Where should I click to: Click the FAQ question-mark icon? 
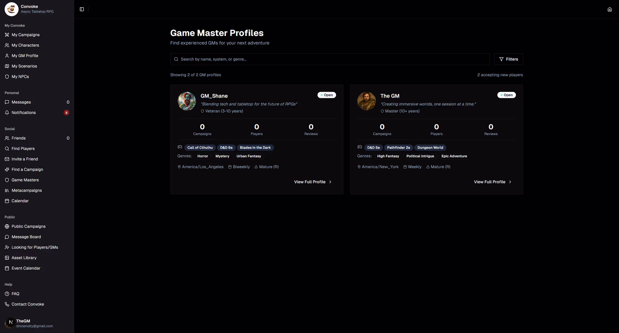coord(7,294)
